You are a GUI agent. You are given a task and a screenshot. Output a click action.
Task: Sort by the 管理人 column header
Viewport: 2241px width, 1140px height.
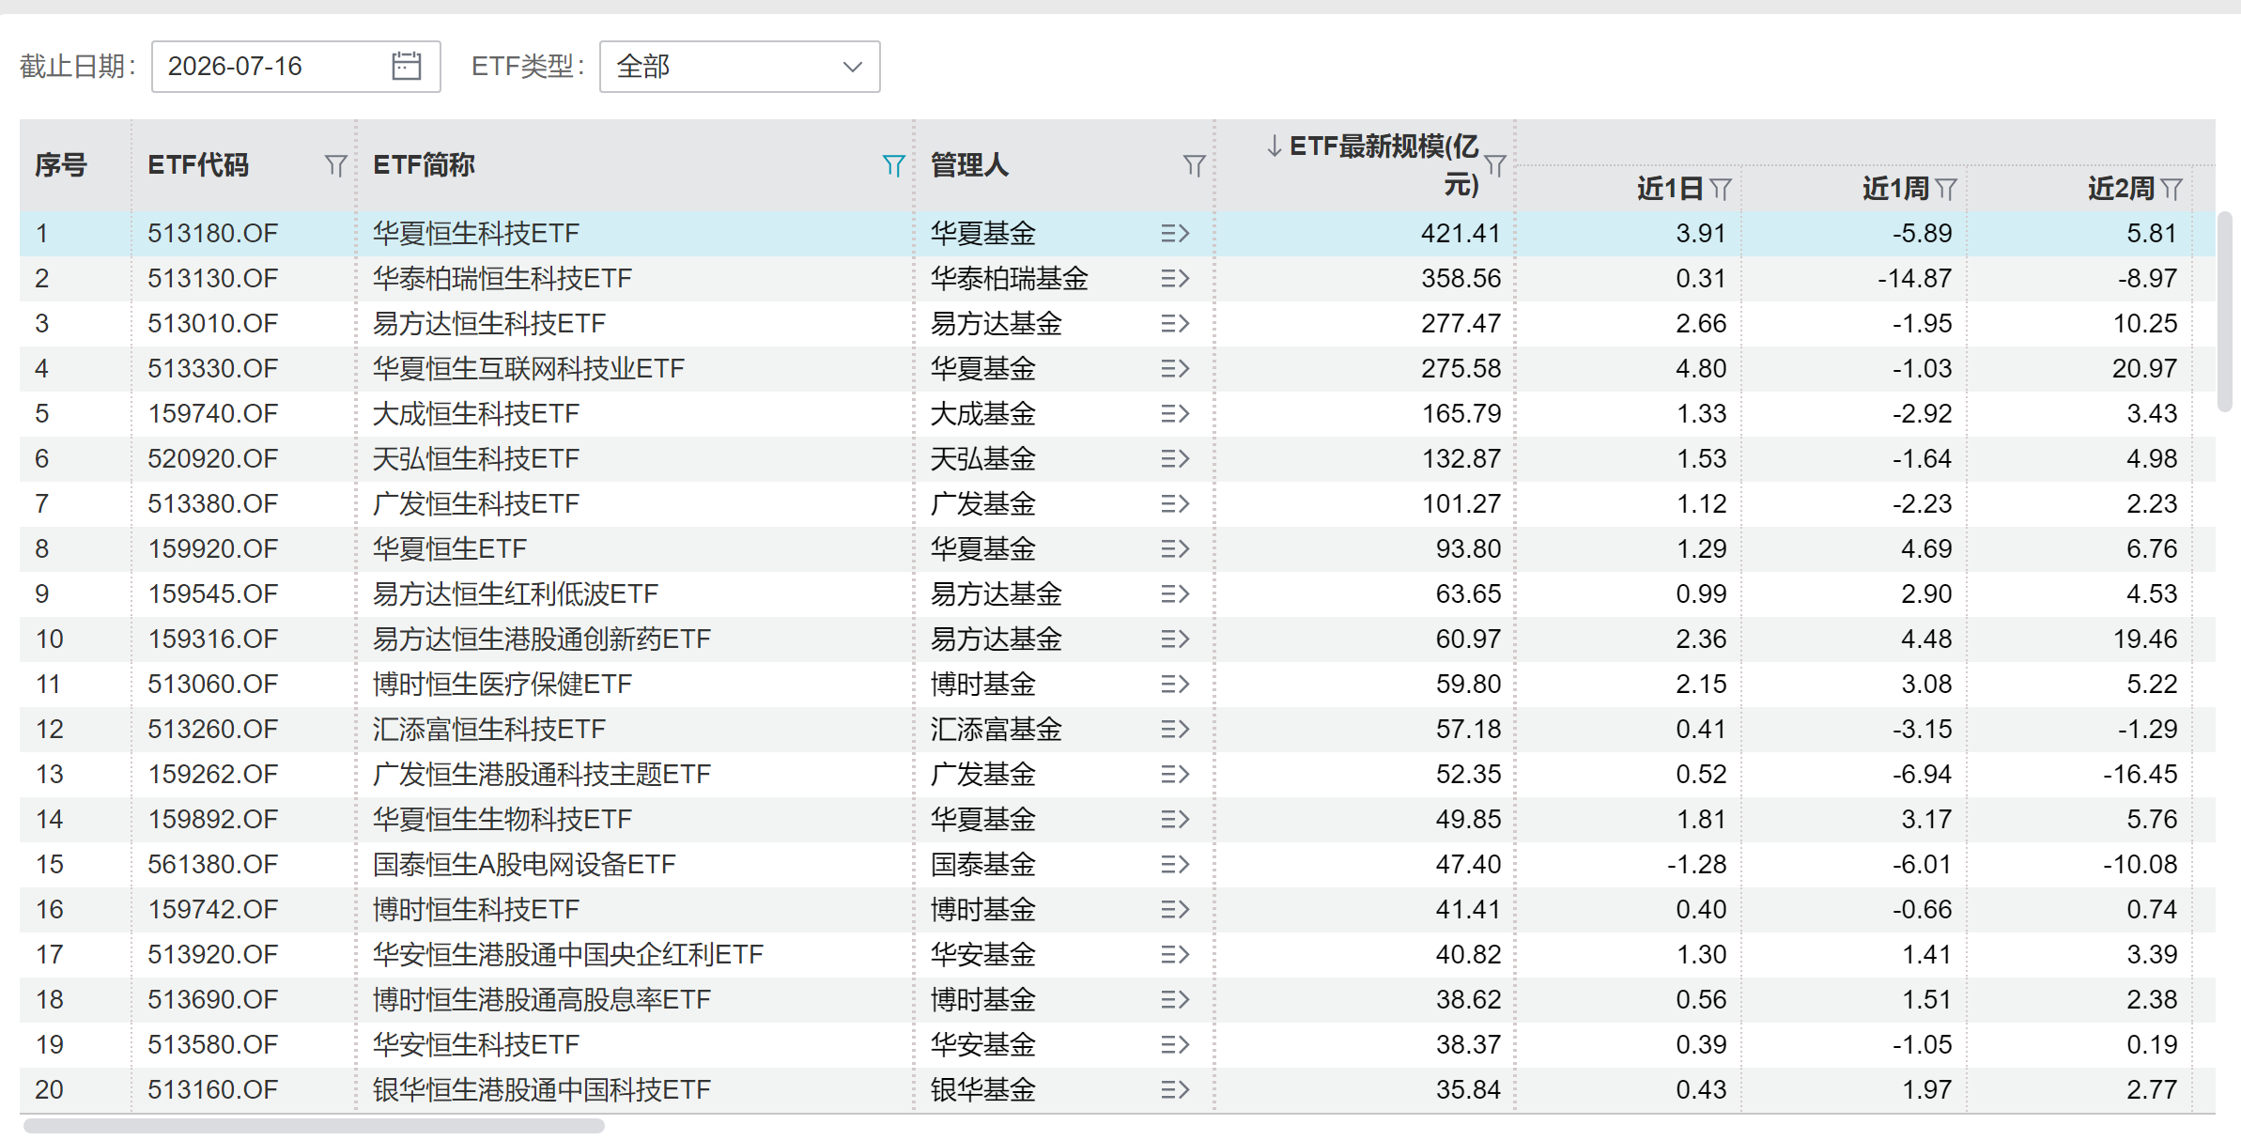969,165
